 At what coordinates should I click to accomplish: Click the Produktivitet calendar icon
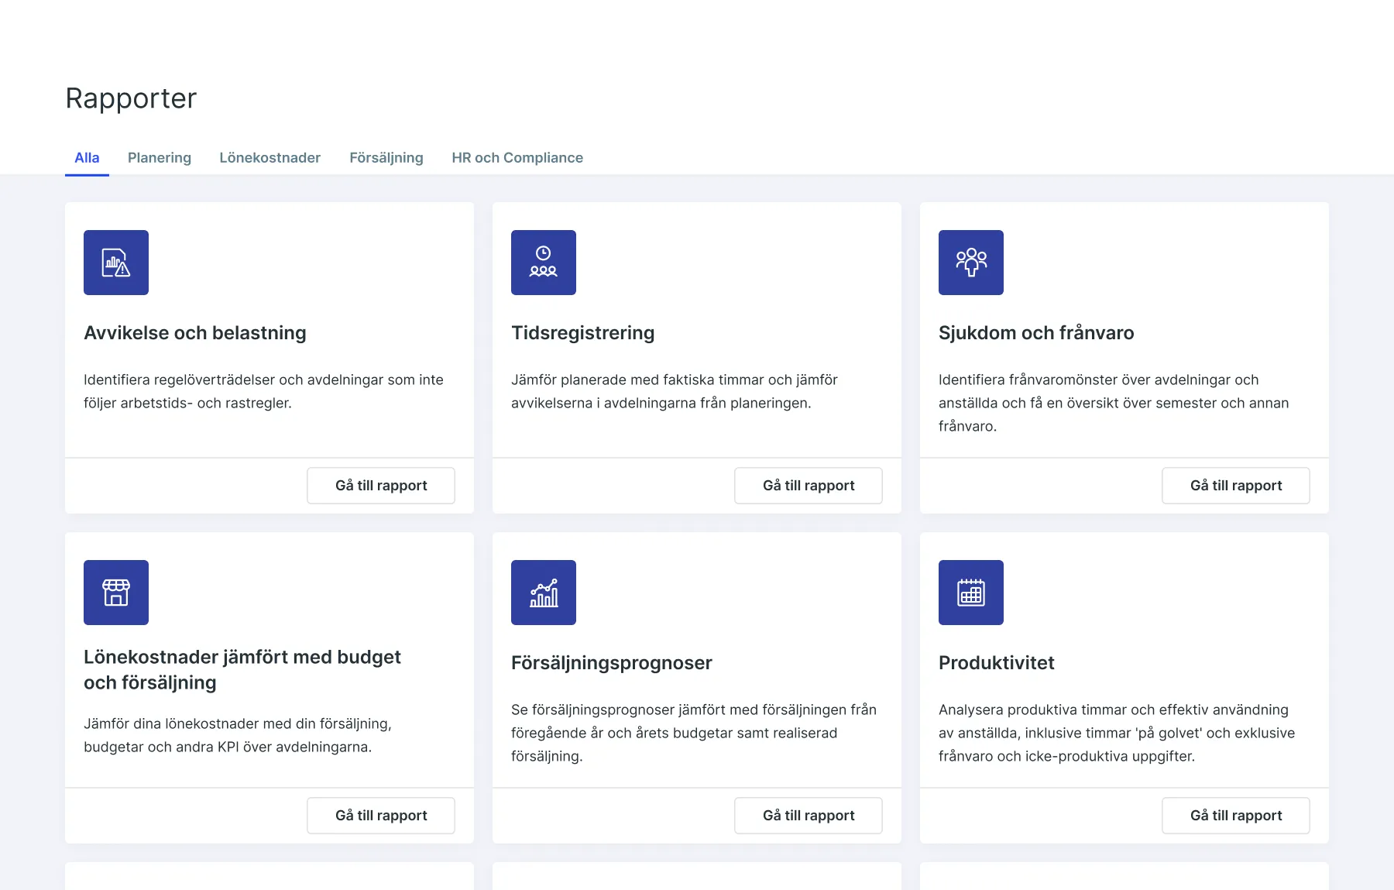[971, 593]
